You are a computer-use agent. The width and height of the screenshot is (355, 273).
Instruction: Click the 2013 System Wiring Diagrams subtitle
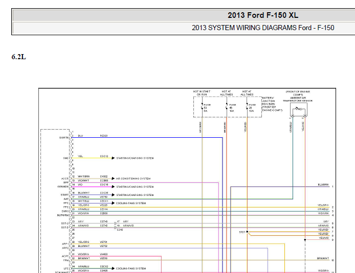pyautogui.click(x=263, y=28)
